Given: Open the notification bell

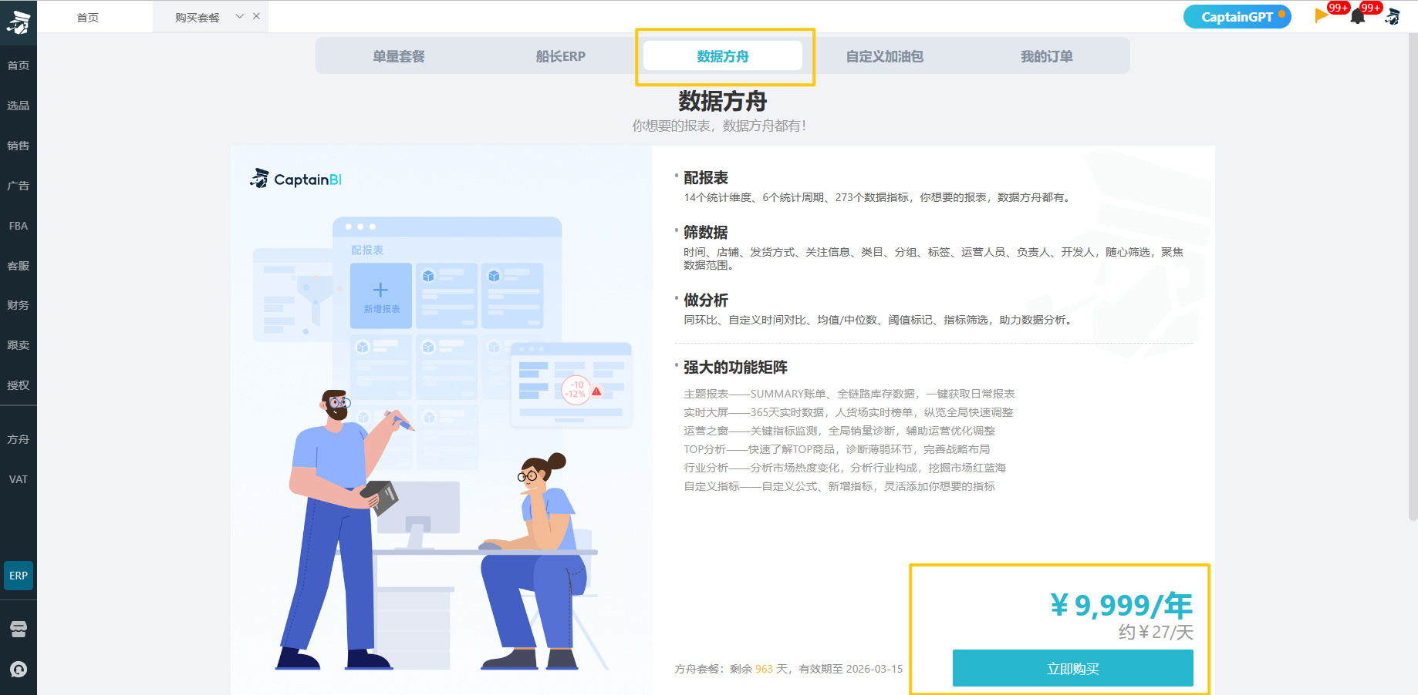Looking at the screenshot, I should point(1358,16).
